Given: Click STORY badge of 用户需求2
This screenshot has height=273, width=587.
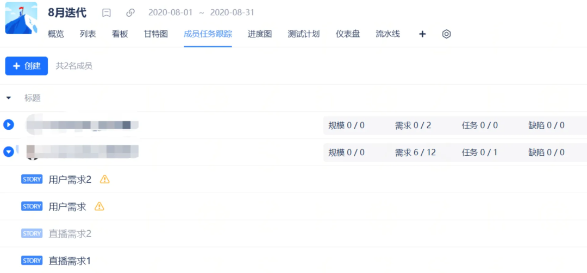Looking at the screenshot, I should point(32,180).
